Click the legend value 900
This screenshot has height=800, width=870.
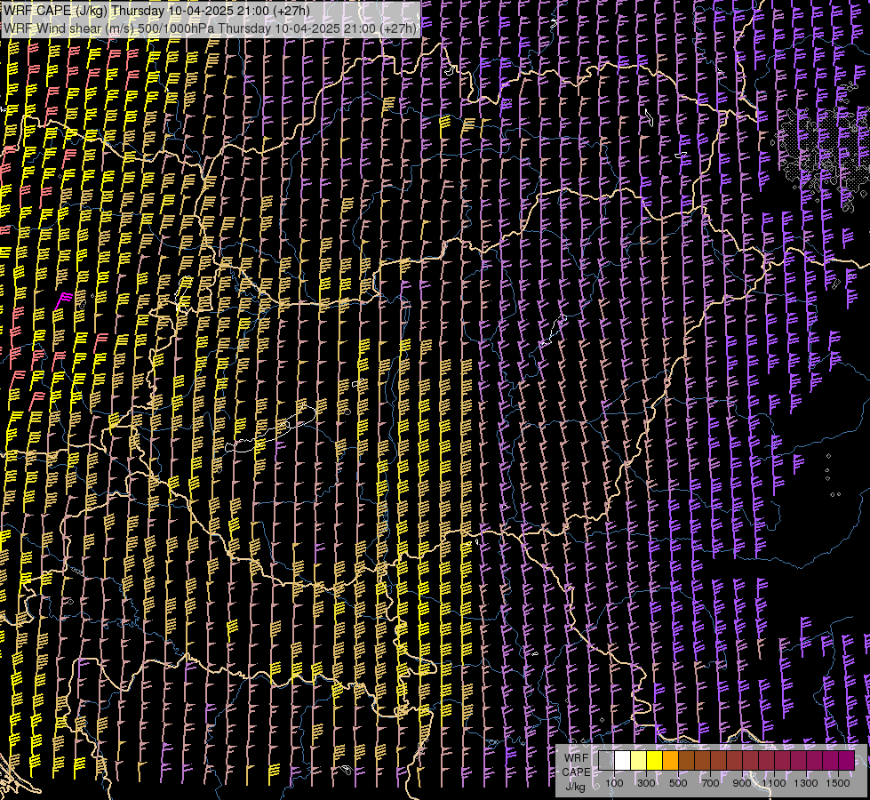(742, 783)
